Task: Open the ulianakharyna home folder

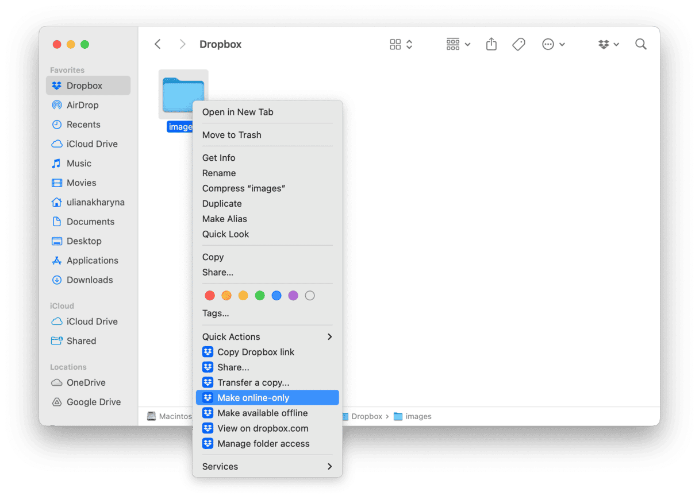Action: [88, 202]
